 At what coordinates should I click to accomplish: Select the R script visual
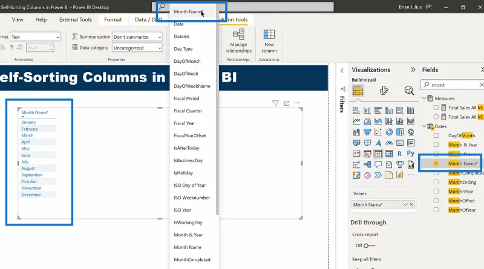coord(400,154)
